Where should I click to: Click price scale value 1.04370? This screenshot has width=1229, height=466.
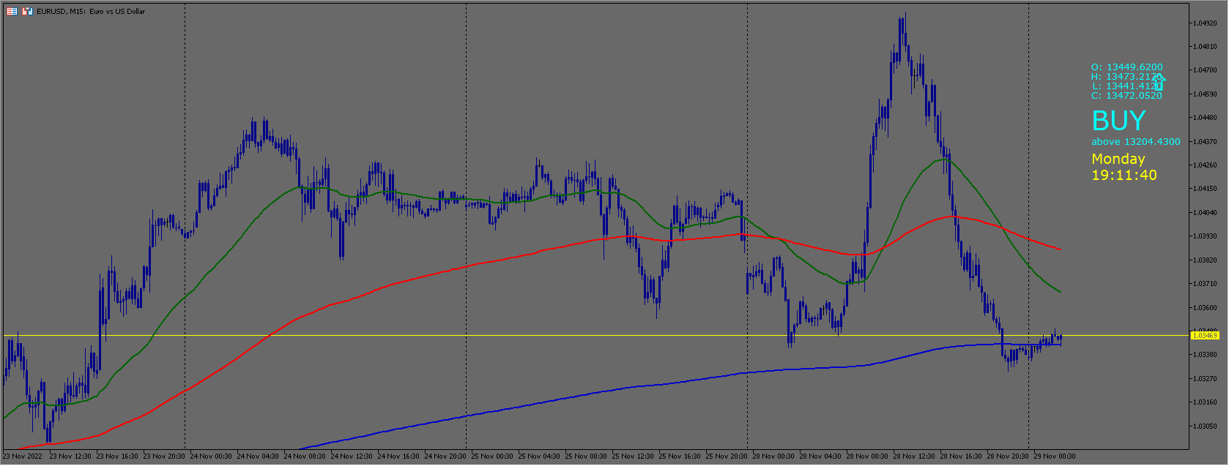(x=1204, y=142)
